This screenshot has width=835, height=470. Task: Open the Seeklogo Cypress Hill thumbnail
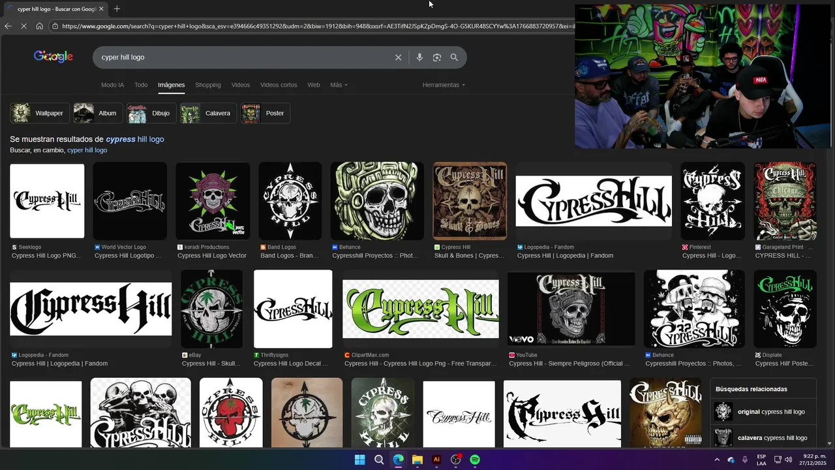47,201
